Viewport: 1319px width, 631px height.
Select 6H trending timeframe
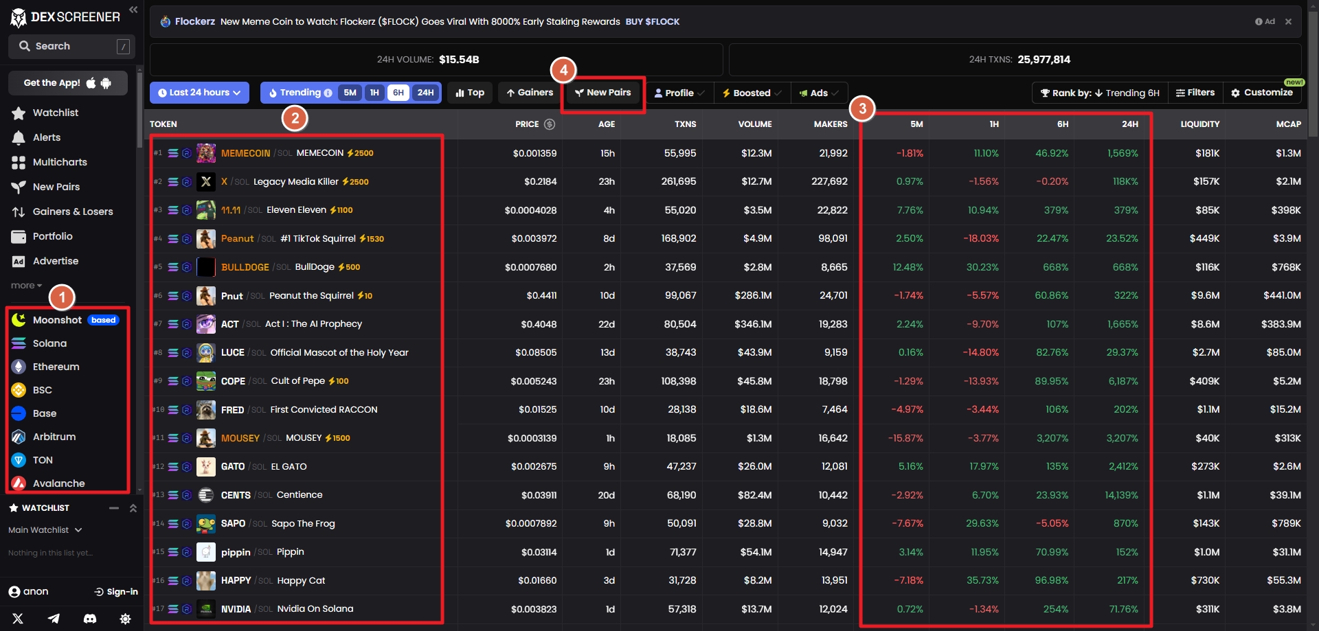click(398, 93)
